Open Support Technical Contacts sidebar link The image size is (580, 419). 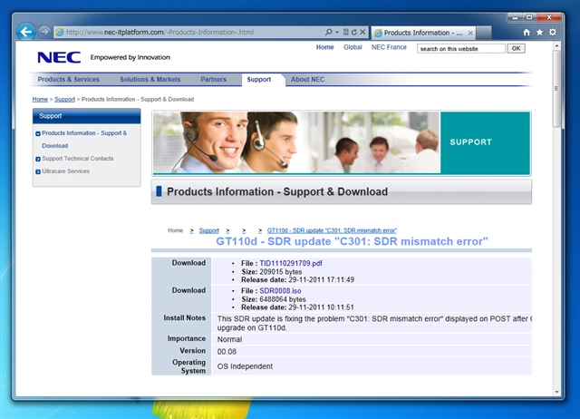coord(78,159)
